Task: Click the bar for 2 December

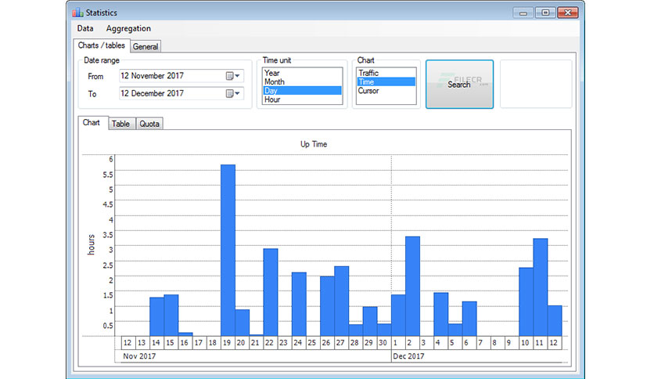Action: coord(412,287)
